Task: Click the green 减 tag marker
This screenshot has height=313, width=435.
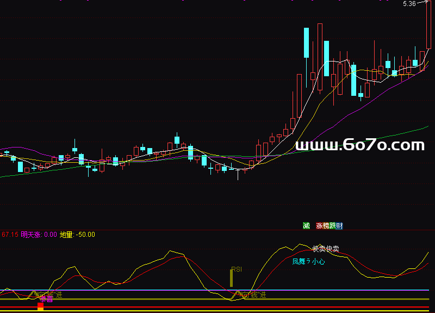Action: (307, 226)
